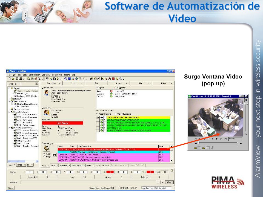Open the Tools menu

point(25,75)
